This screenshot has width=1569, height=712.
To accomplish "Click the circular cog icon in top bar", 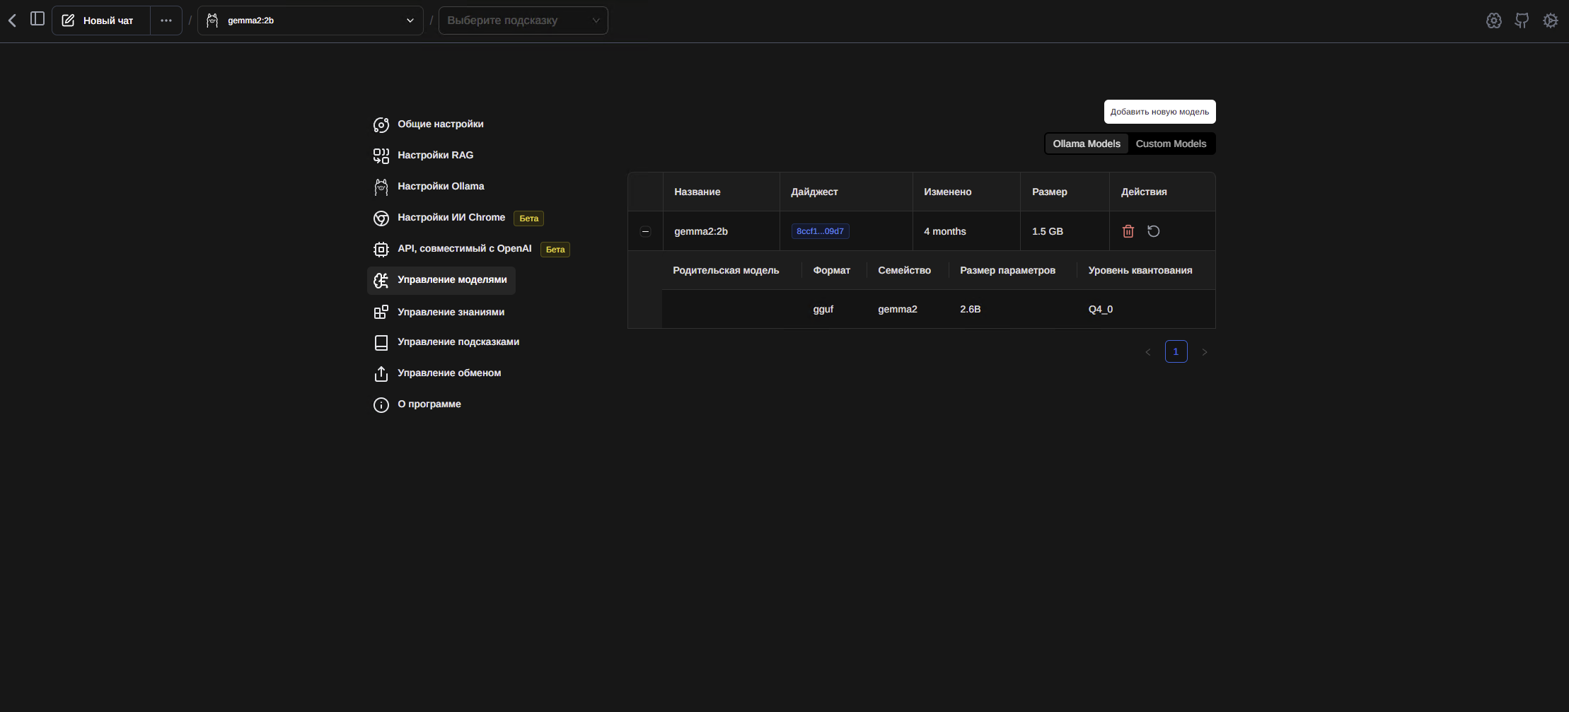I will (1493, 21).
